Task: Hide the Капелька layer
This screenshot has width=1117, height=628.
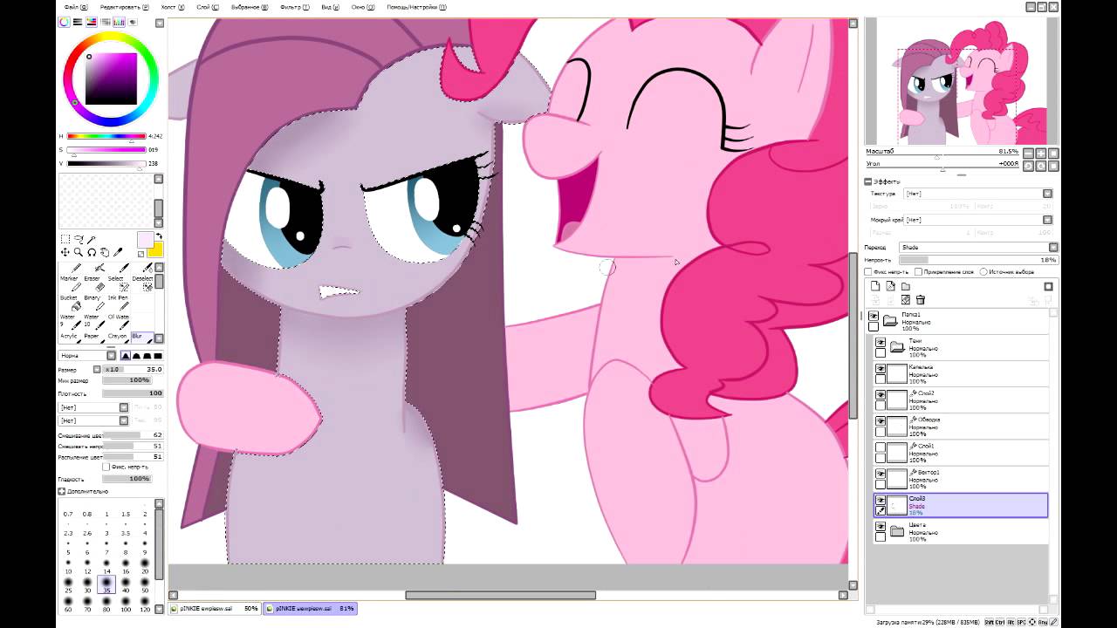Action: click(881, 370)
